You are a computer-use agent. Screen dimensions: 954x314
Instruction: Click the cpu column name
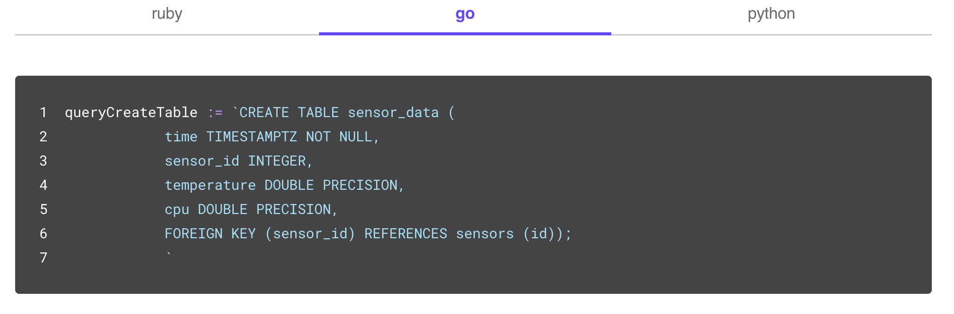(x=177, y=210)
